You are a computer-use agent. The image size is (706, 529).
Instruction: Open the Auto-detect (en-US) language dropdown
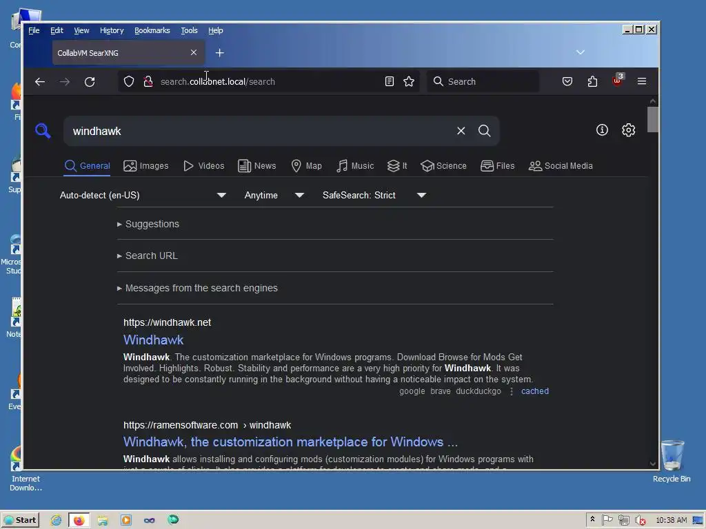pyautogui.click(x=143, y=195)
